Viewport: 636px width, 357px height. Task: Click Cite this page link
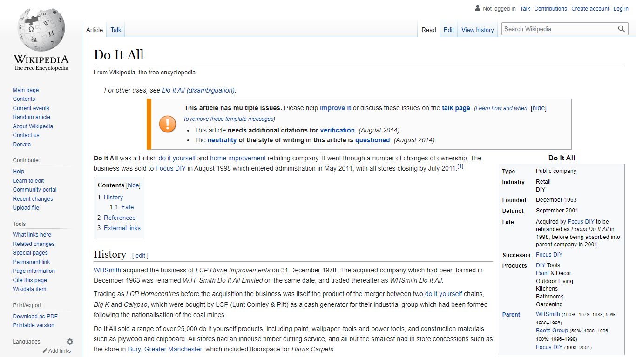point(30,280)
